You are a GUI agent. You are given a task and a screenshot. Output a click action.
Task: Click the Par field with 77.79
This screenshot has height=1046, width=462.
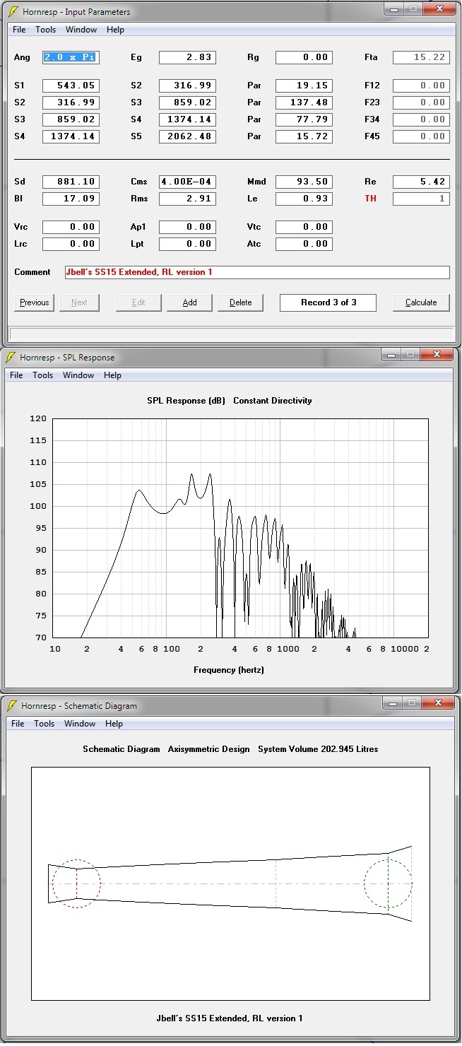pyautogui.click(x=304, y=119)
